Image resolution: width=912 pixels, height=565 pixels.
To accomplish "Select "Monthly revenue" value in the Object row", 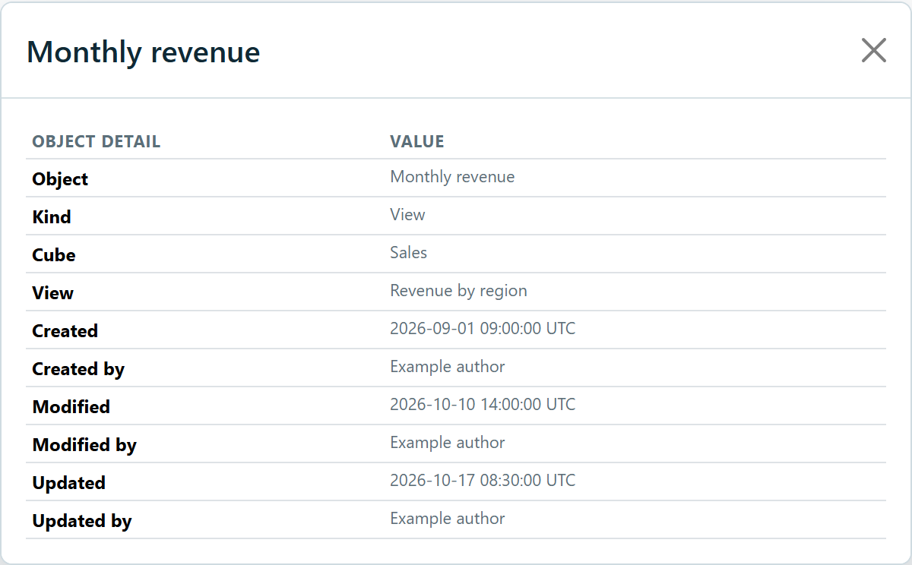I will [452, 177].
